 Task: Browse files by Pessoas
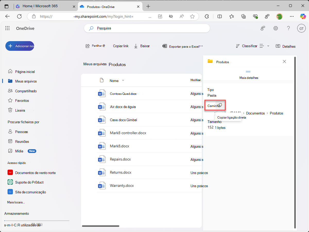pos(18,132)
